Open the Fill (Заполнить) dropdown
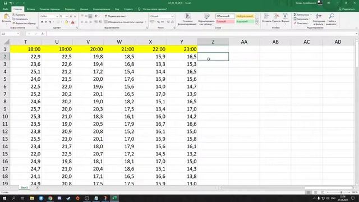The width and height of the screenshot is (359, 202). pos(302,19)
